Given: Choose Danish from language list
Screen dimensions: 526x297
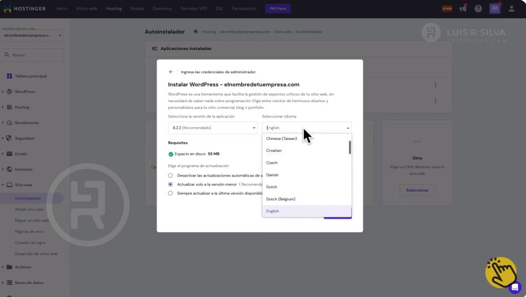Looking at the screenshot, I should tap(307, 175).
